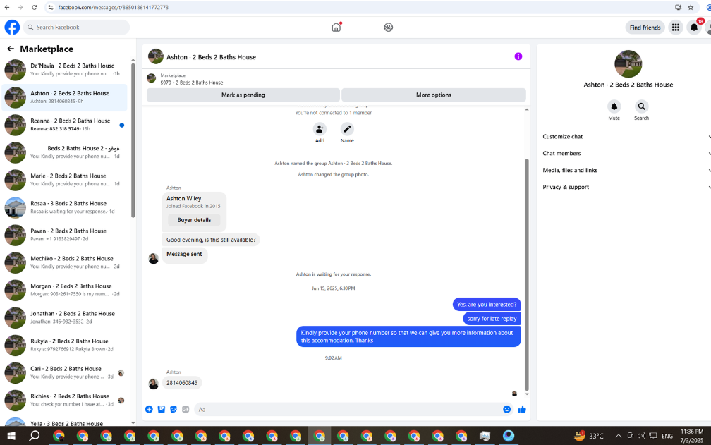Open Jonathan conversation
This screenshot has height=445, width=711.
tap(64, 317)
